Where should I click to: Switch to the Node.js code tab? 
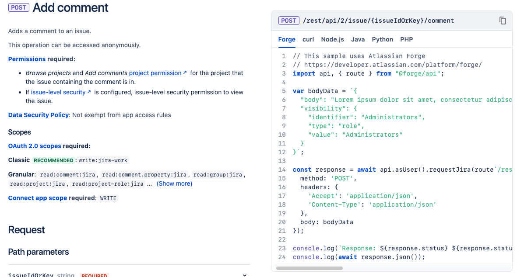(332, 39)
